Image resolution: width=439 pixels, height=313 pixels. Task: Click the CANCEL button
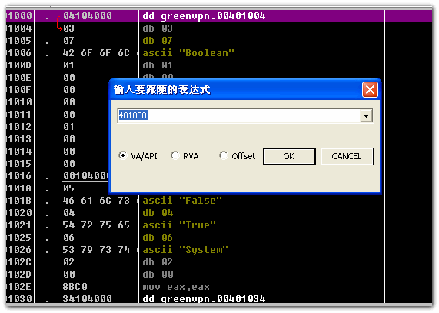(x=347, y=156)
